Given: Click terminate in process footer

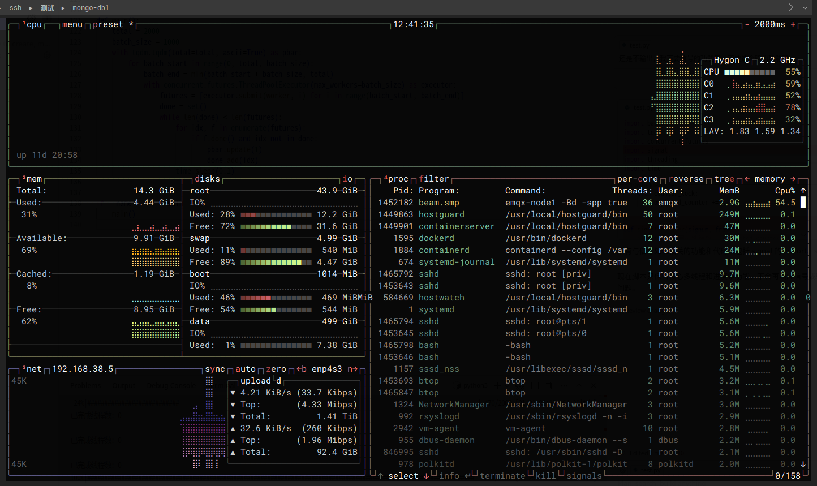Looking at the screenshot, I should pyautogui.click(x=503, y=476).
